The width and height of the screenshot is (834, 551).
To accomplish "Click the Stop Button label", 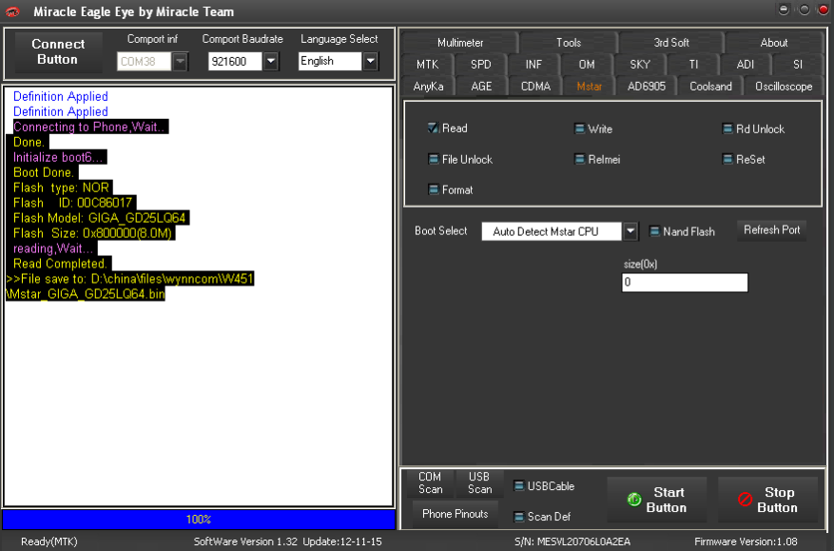I will pyautogui.click(x=778, y=500).
